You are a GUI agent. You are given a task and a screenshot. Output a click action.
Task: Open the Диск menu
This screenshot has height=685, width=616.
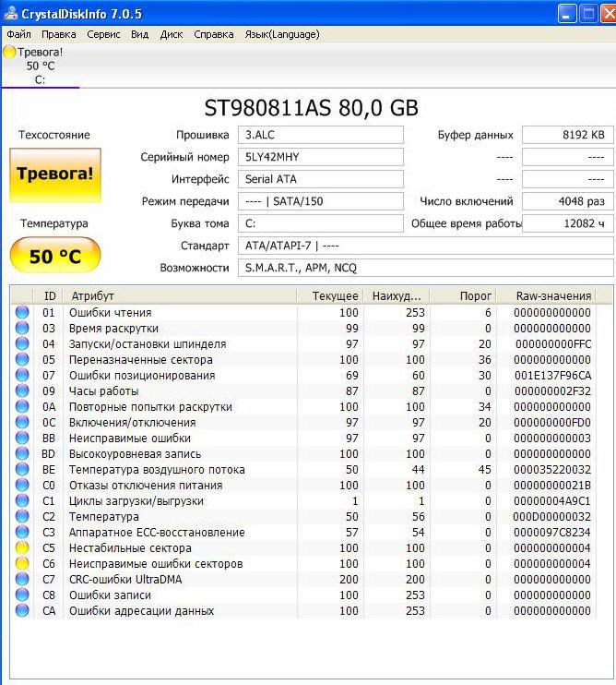pos(172,34)
